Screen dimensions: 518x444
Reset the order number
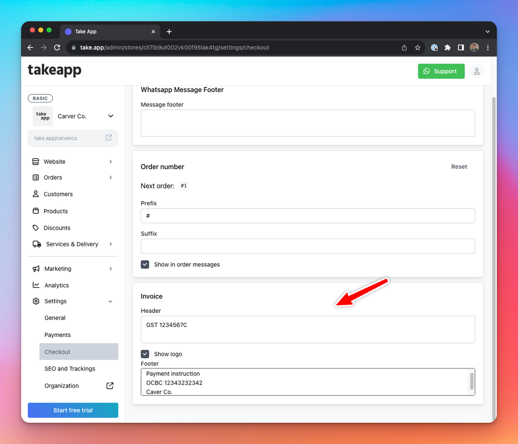click(459, 167)
